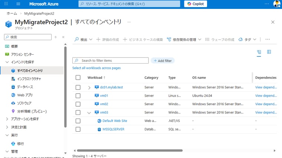Image resolution: width=282 pixels, height=158 pixels.
Task: Collapse the 管理 section
Action: tap(7, 152)
